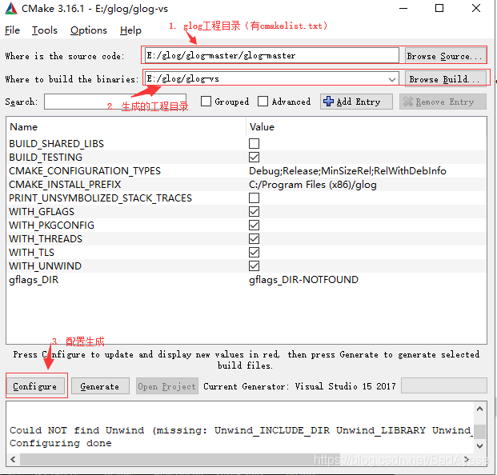Enable the Advanced checkbox
Image resolution: width=497 pixels, height=475 pixels.
263,102
